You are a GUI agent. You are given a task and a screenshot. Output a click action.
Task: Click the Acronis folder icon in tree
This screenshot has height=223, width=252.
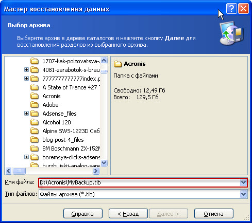tap(35, 96)
